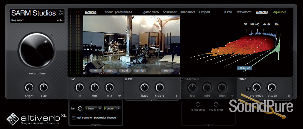Click the lo-mid cross knob
This screenshot has height=129, width=303.
pyautogui.click(x=198, y=104)
